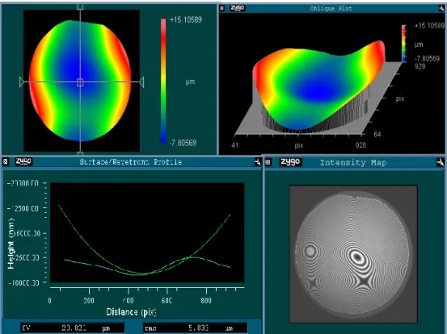Click the filled plot vertical color scale bar

(x=163, y=81)
